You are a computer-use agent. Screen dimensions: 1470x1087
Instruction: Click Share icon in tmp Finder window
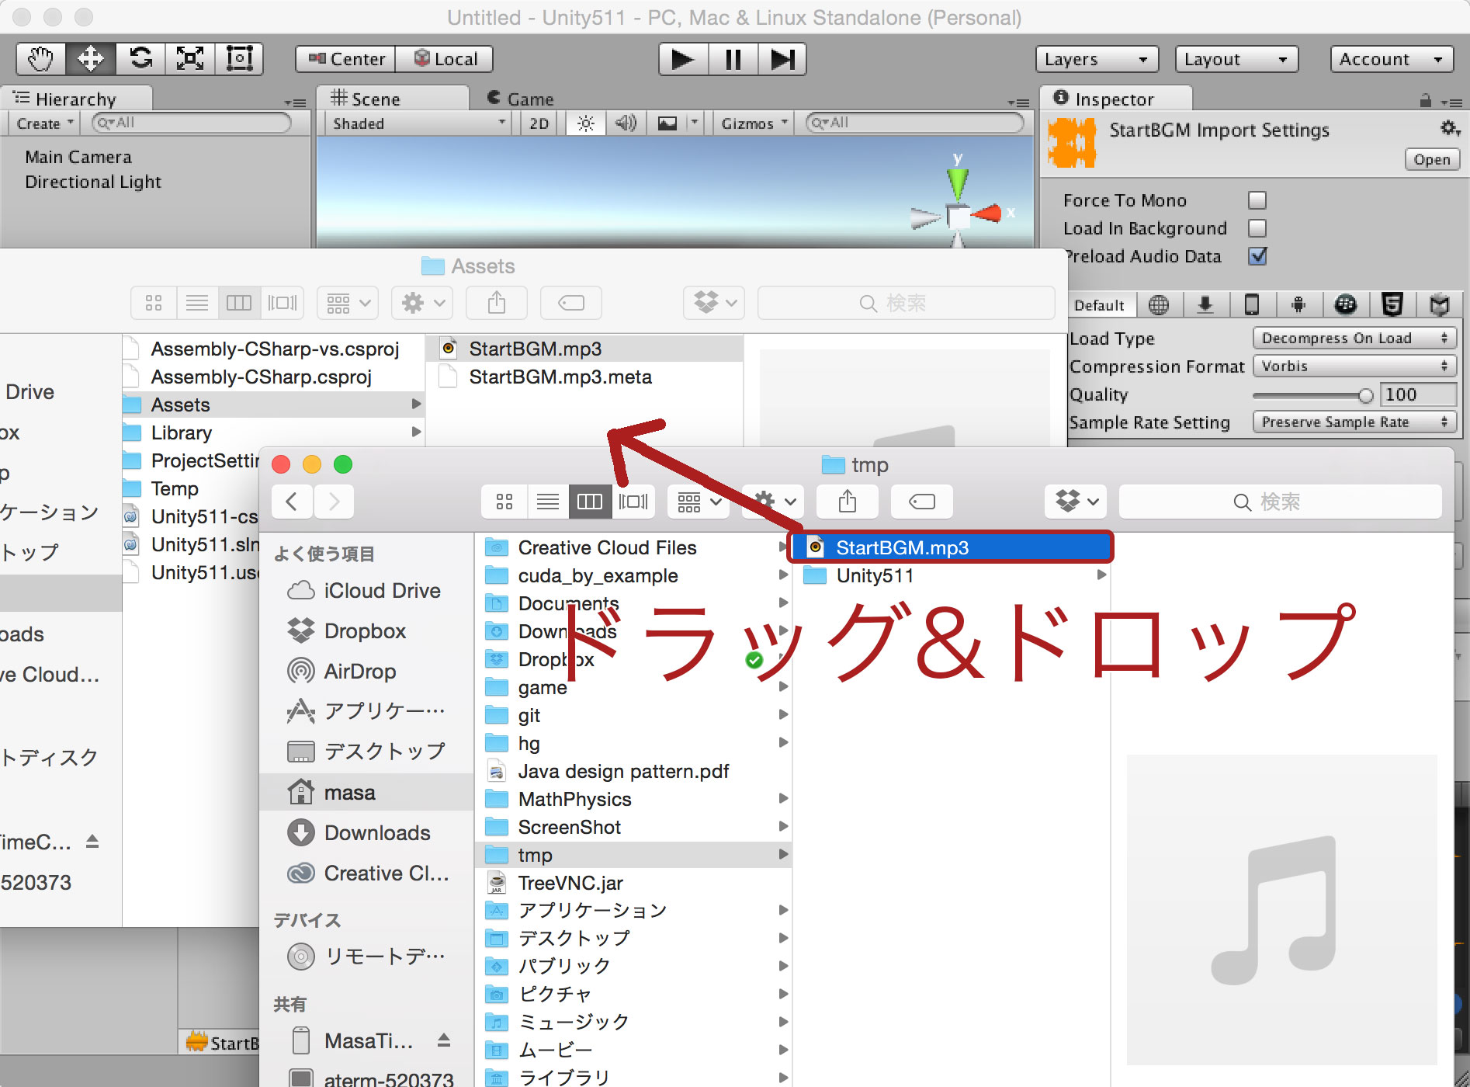(x=848, y=502)
